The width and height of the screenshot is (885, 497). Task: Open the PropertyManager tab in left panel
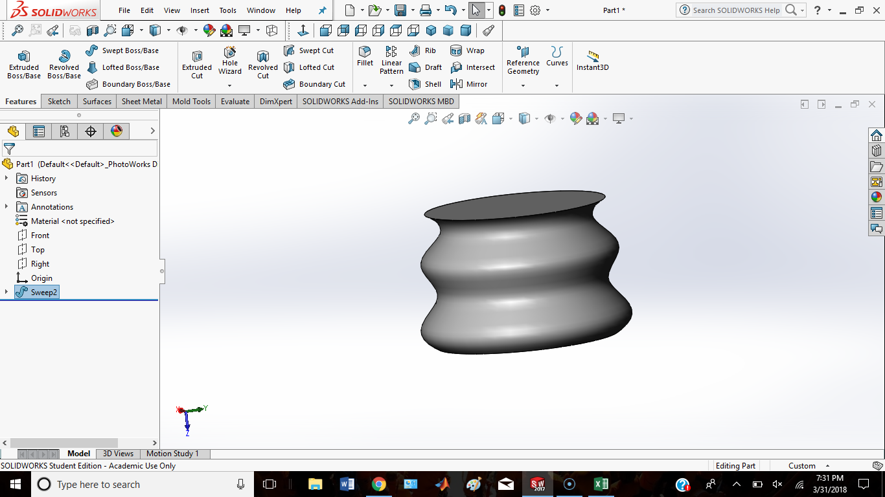pyautogui.click(x=39, y=131)
